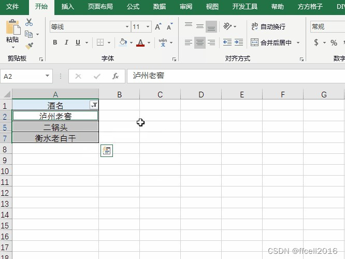Open fill color dropdown arrow
Image resolution: width=345 pixels, height=259 pixels.
point(131,42)
